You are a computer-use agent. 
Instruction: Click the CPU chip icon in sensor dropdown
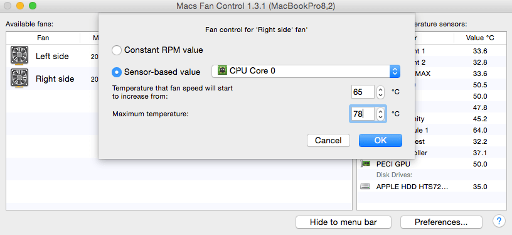click(x=222, y=70)
